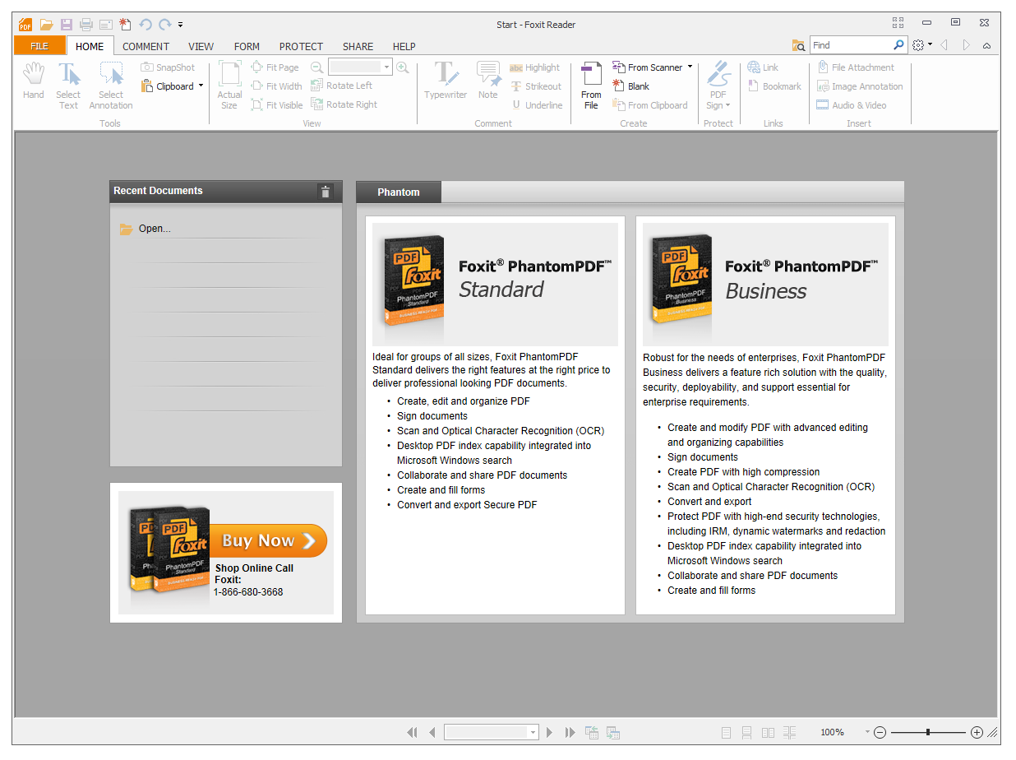
Task: Click the status bar zoom in plus button
Action: pos(977,732)
